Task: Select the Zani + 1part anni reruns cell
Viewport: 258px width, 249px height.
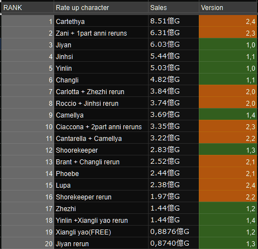Action: (101, 33)
